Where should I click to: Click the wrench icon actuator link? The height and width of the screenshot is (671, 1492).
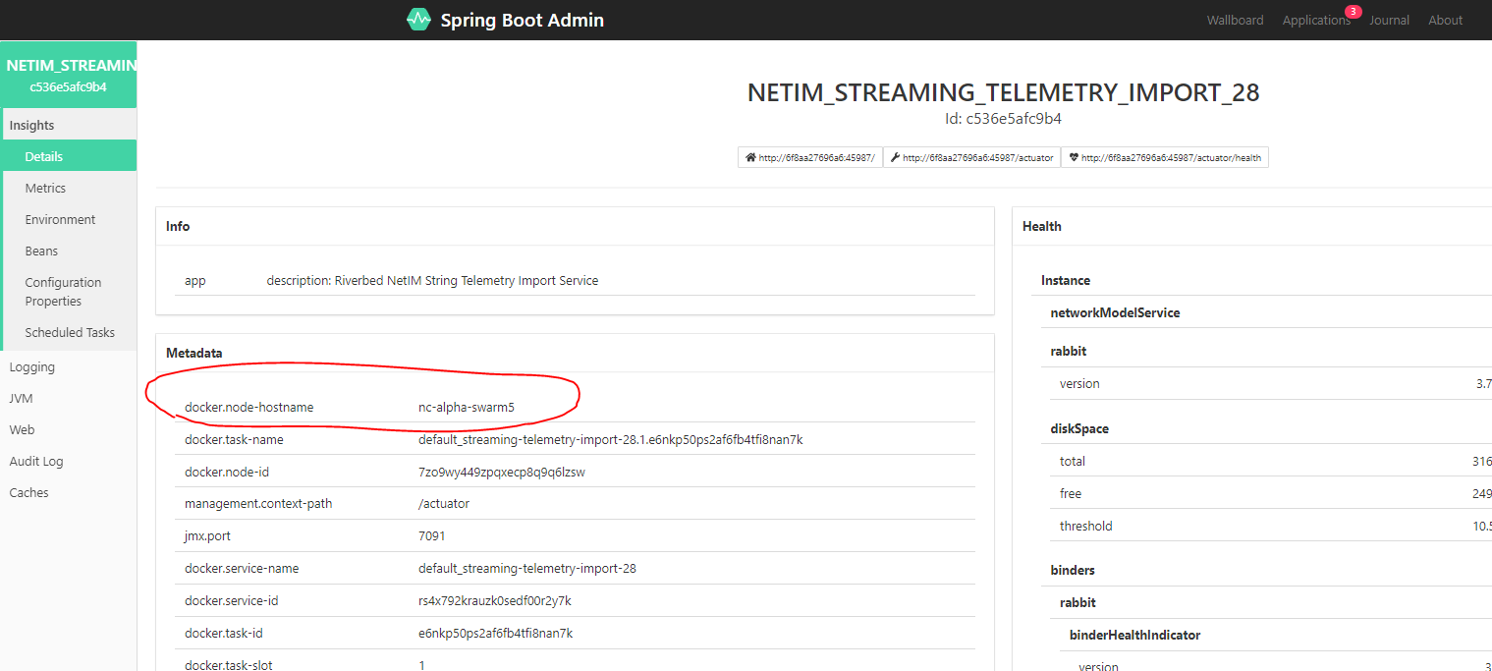tap(971, 157)
